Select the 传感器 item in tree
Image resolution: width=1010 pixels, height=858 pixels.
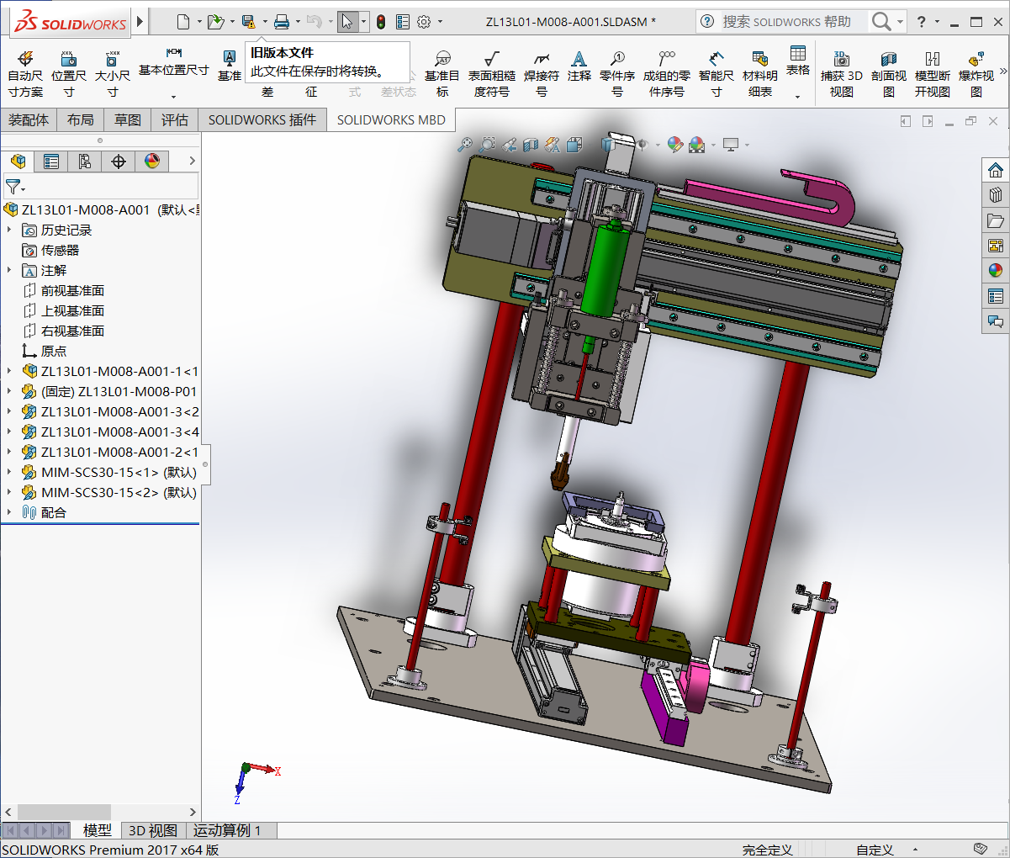[50, 250]
